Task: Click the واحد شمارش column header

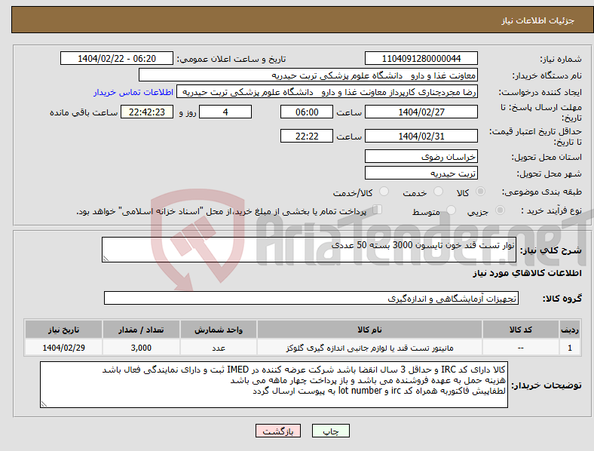Action: (x=218, y=330)
